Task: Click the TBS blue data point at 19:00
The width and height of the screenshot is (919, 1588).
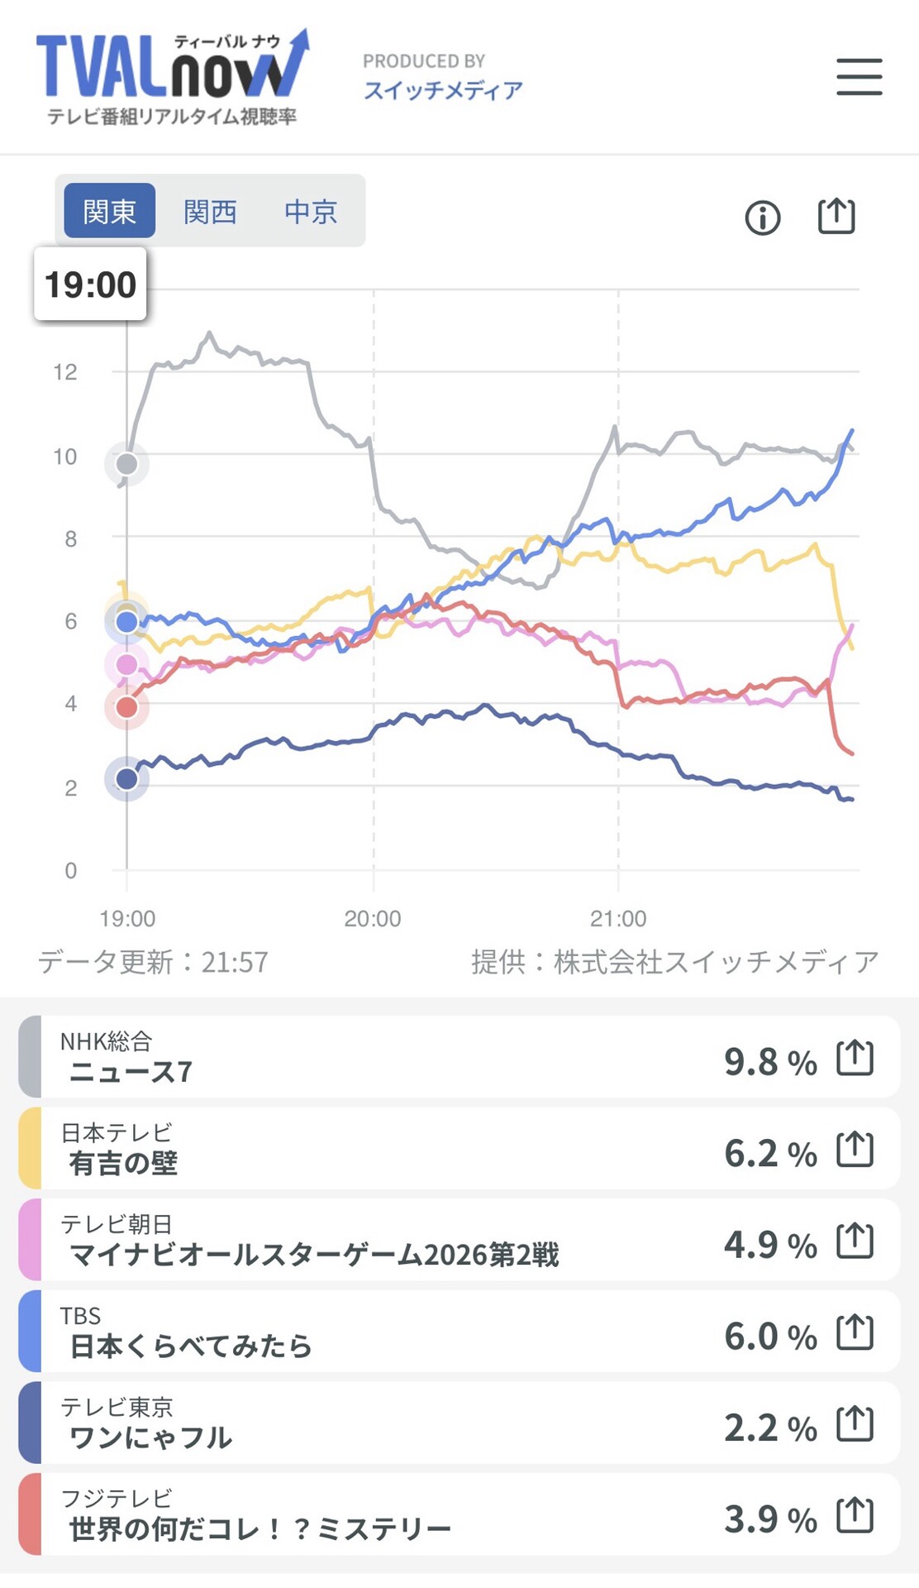Action: click(126, 622)
